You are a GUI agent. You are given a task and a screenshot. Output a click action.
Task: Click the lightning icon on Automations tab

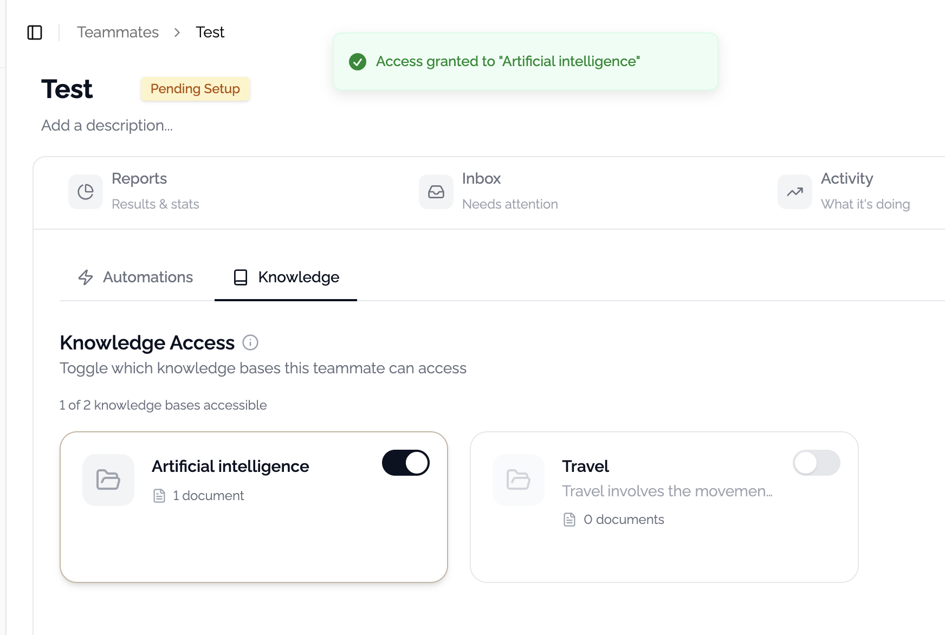[86, 277]
